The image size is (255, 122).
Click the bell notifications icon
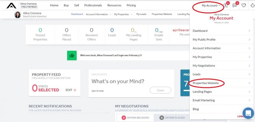coord(252,5)
